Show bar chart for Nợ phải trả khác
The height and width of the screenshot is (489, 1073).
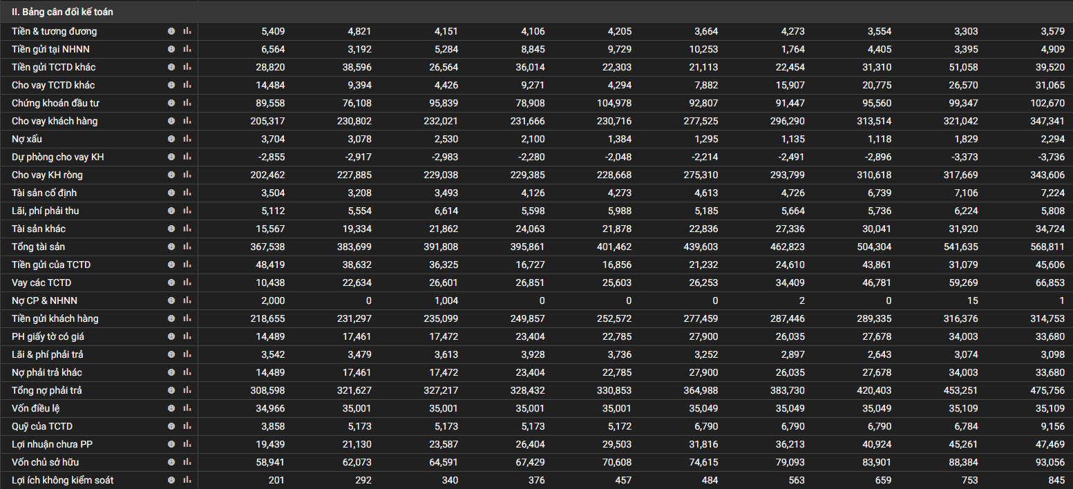coord(187,372)
